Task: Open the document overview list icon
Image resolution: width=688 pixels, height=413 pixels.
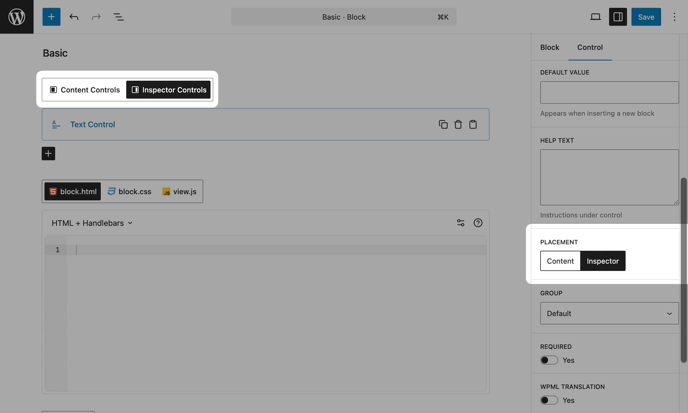Action: [x=118, y=17]
